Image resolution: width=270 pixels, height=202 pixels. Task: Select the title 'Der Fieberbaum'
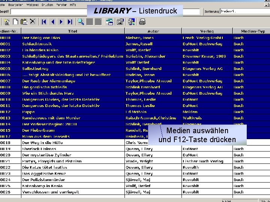[x=38, y=131]
